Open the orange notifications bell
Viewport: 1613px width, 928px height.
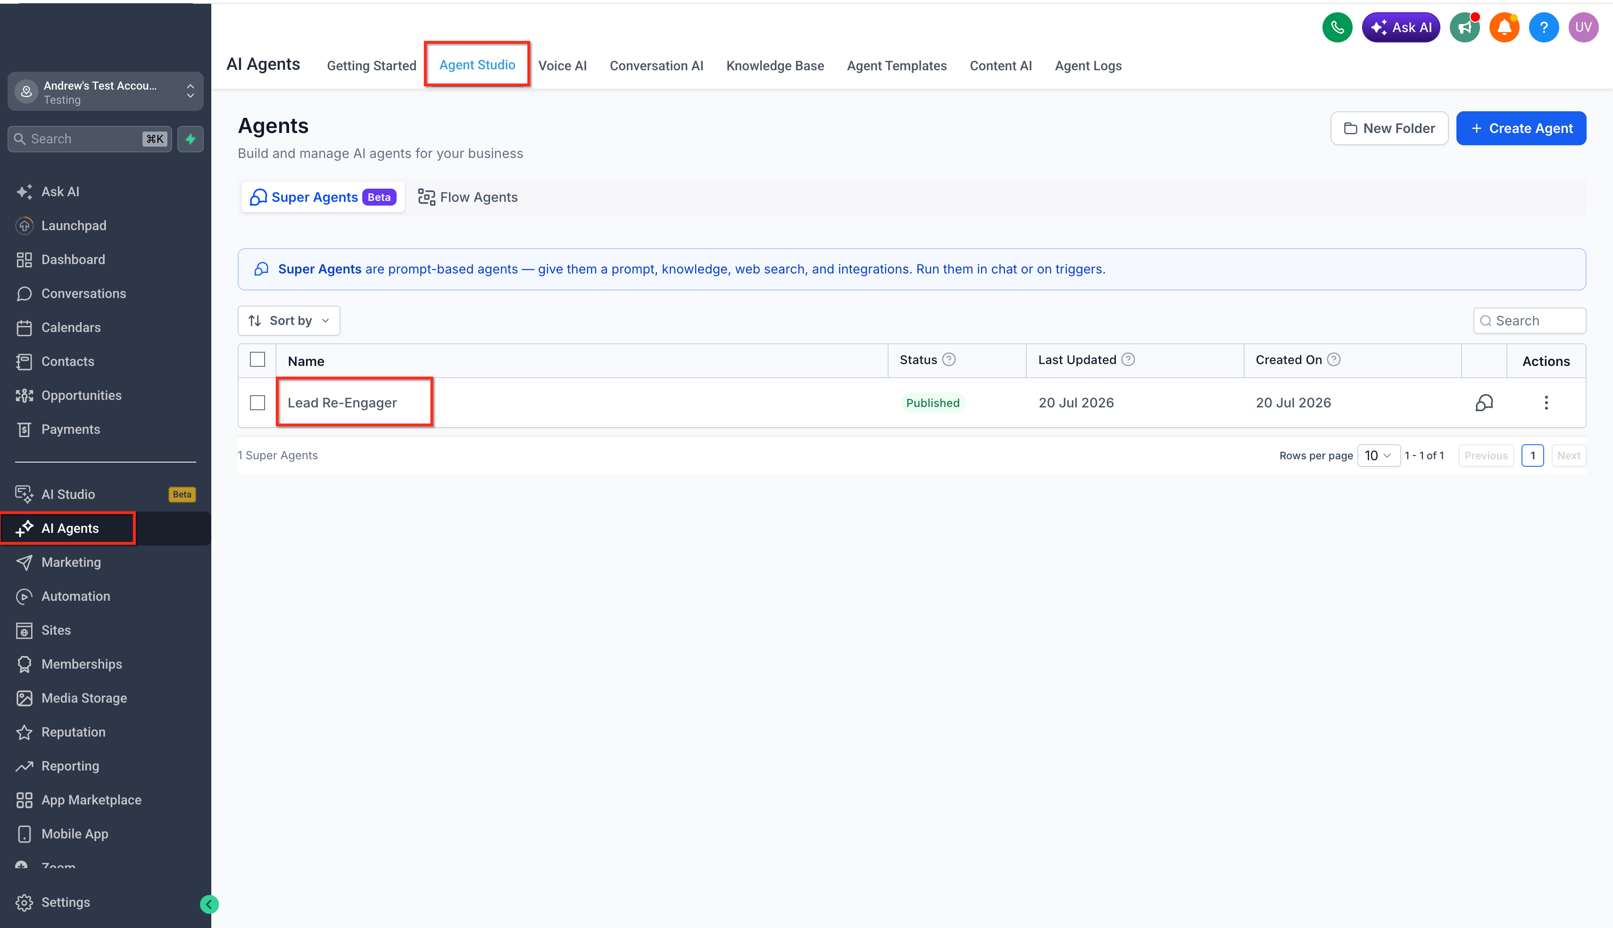1504,27
